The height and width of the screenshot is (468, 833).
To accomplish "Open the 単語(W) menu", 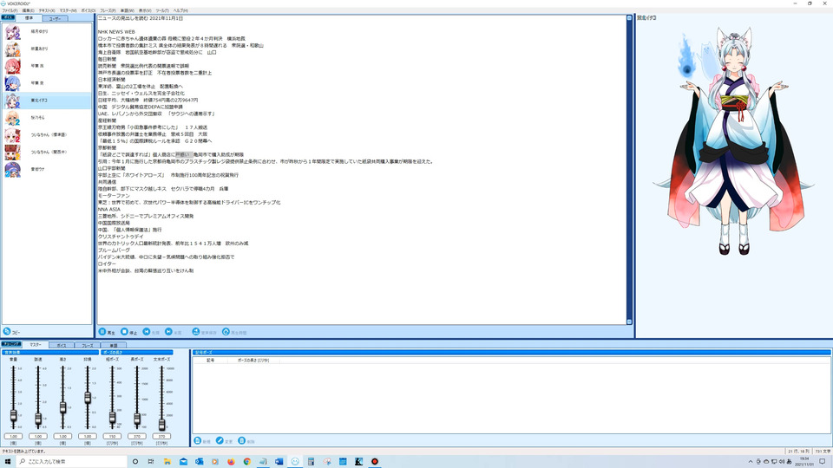I will coord(128,10).
